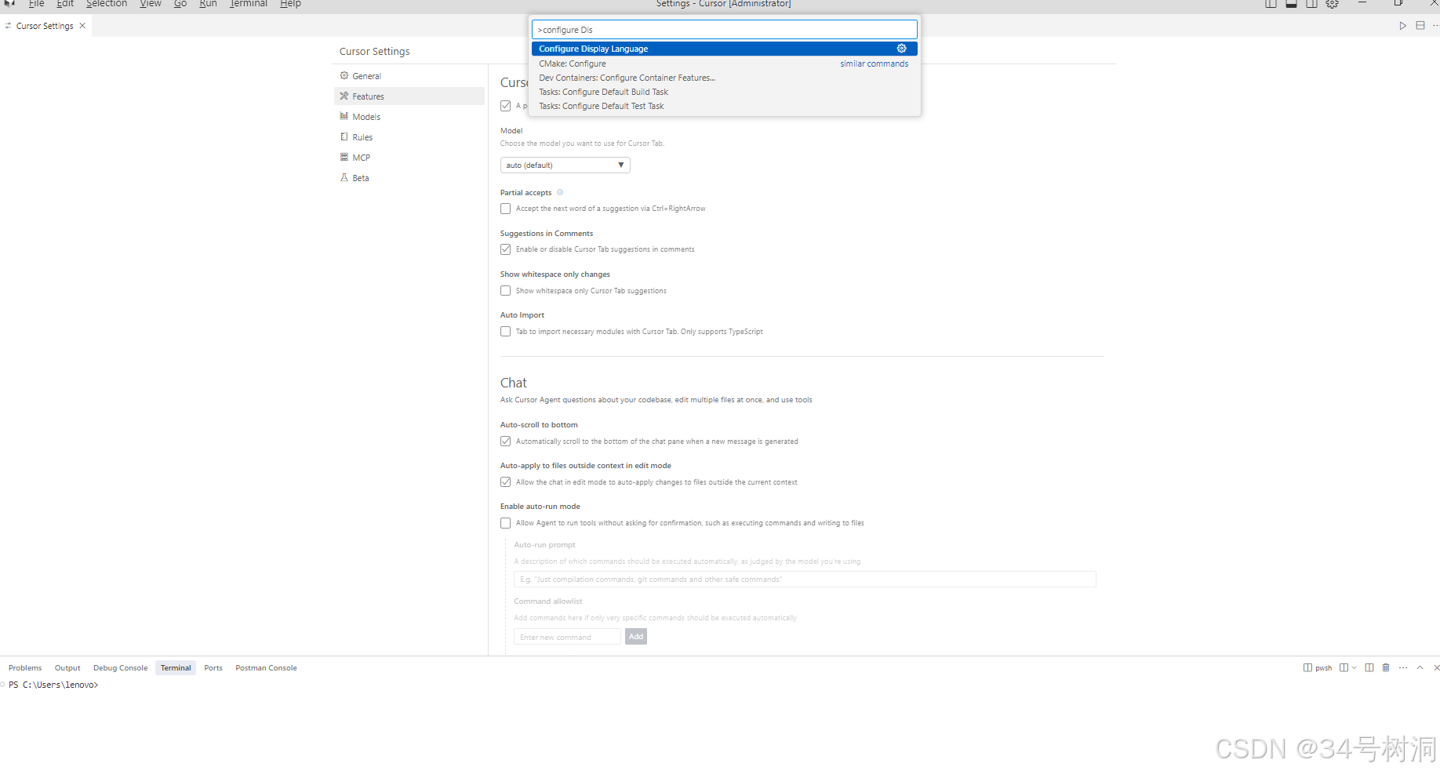Select Tasks: Configure Default Test Task
The width and height of the screenshot is (1440, 774).
tap(724, 106)
